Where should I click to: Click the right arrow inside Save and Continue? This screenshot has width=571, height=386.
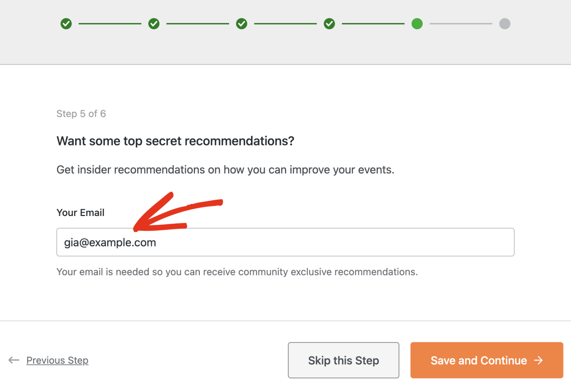pyautogui.click(x=538, y=360)
